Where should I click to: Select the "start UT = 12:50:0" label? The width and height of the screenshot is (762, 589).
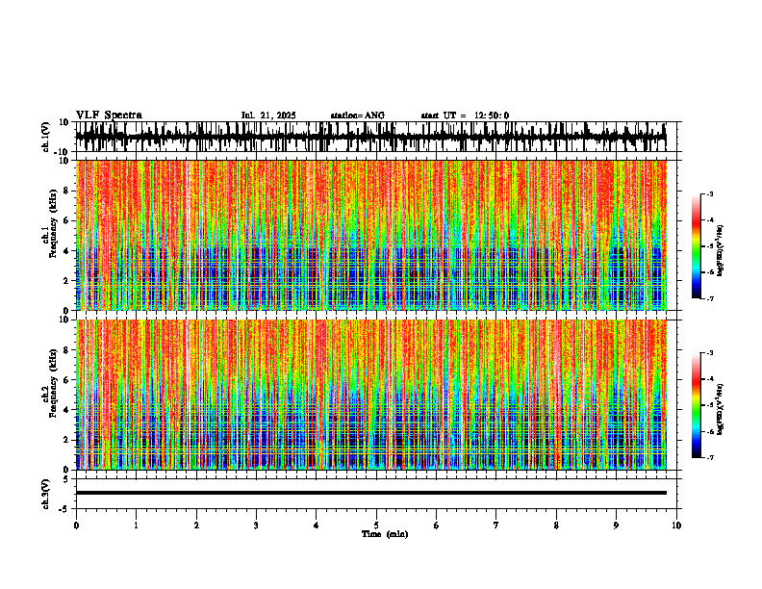point(465,115)
